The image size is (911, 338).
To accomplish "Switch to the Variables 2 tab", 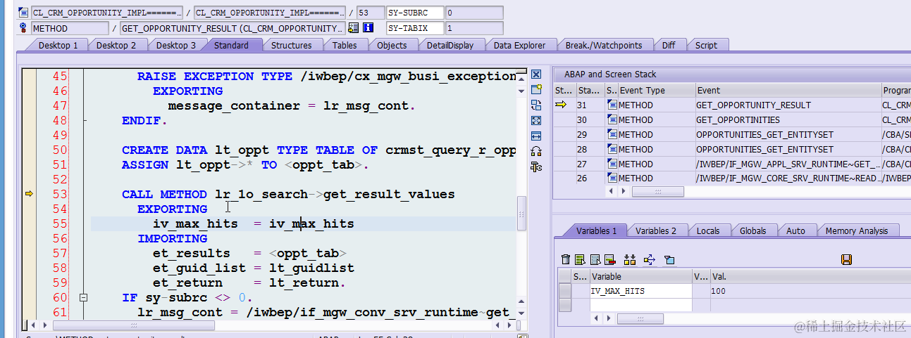I will pyautogui.click(x=656, y=230).
